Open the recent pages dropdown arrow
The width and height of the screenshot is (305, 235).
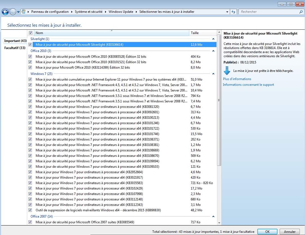[19, 12]
